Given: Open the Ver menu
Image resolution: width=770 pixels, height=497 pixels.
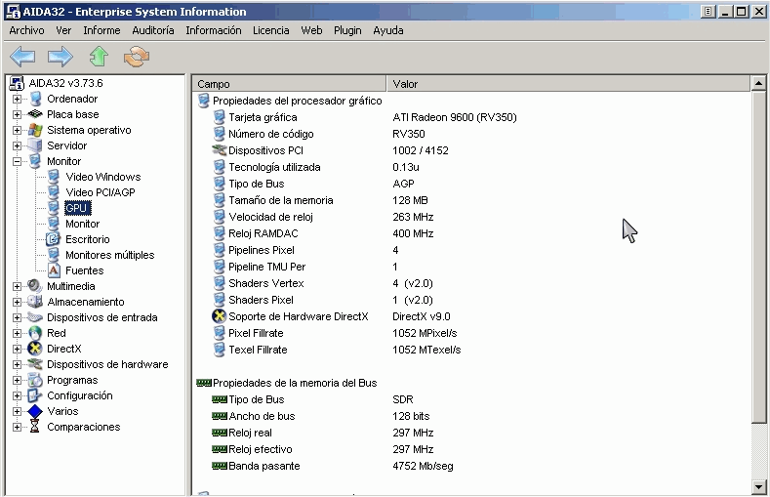Looking at the screenshot, I should [x=63, y=30].
